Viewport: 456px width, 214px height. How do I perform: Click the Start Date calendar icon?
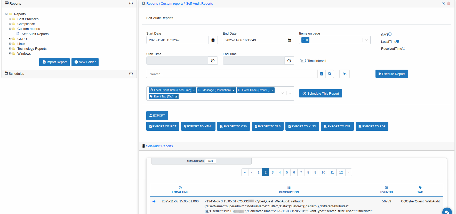213,40
